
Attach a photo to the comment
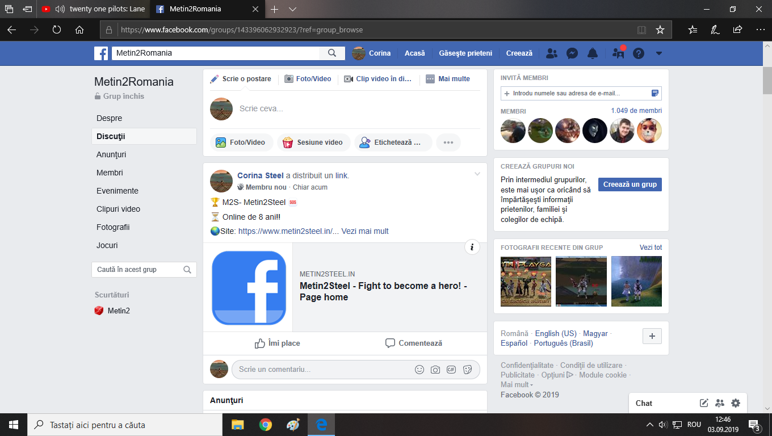pyautogui.click(x=435, y=370)
